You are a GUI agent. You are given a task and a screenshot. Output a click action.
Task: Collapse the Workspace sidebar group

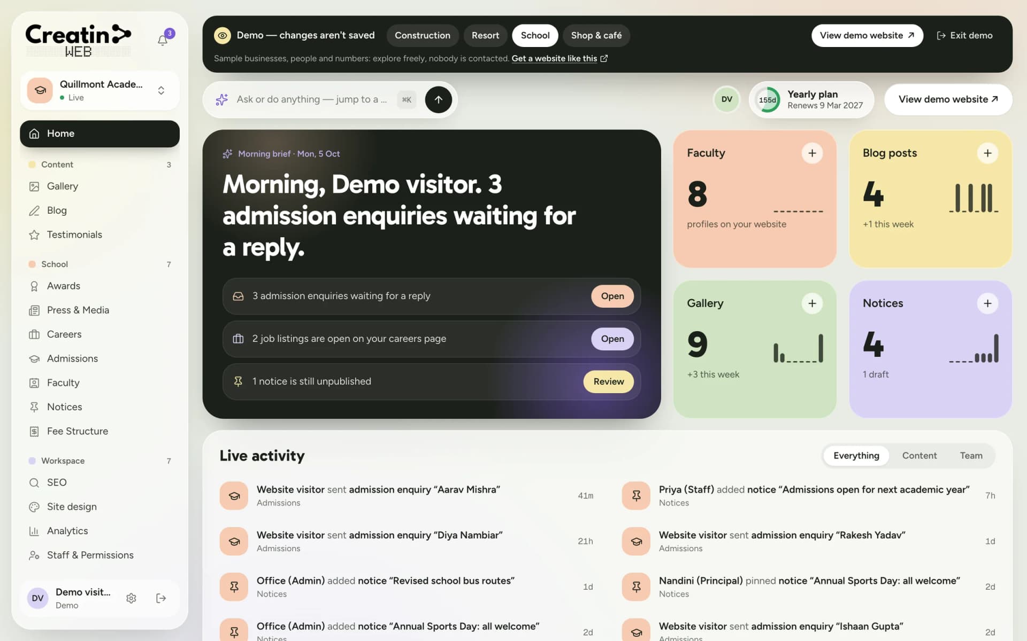(x=99, y=461)
